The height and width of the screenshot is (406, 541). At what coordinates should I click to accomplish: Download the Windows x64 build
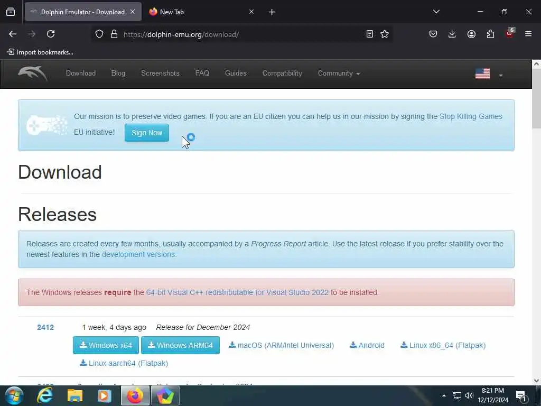106,345
